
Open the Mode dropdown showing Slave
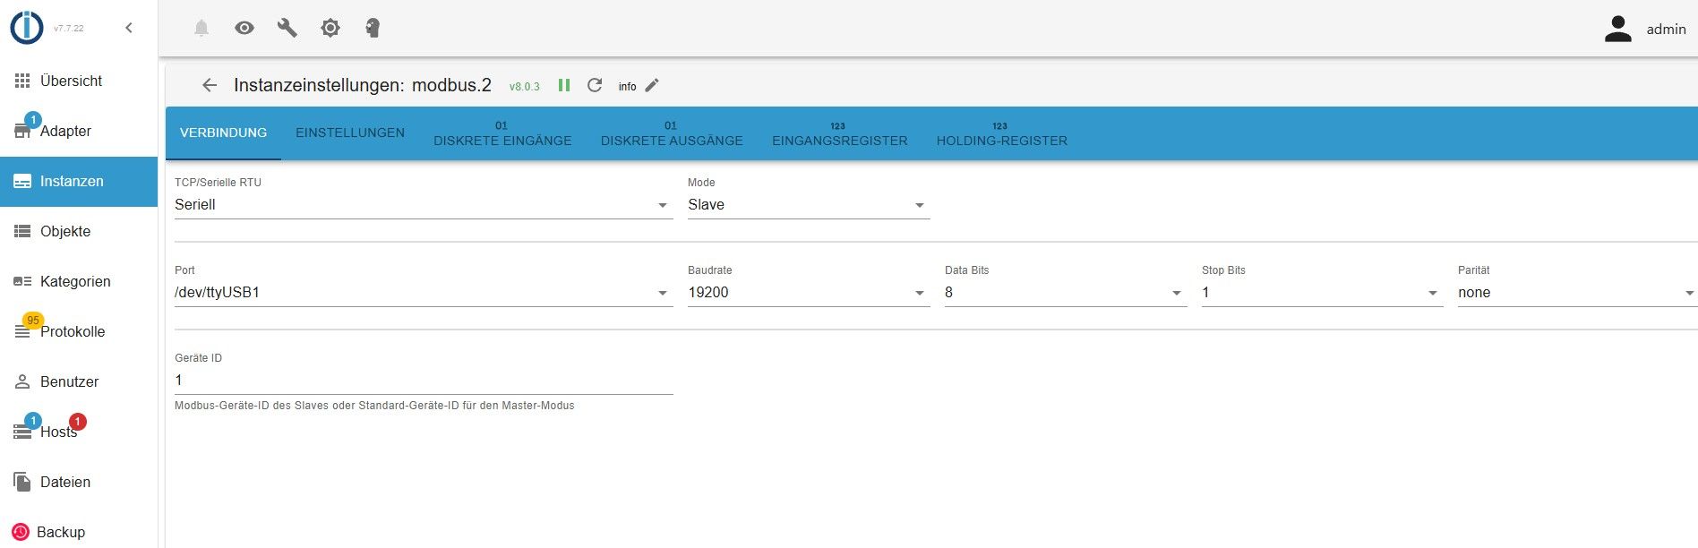809,205
